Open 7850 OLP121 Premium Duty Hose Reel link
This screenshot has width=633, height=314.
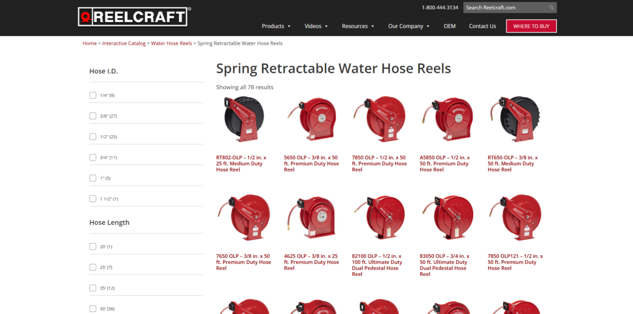pos(515,262)
